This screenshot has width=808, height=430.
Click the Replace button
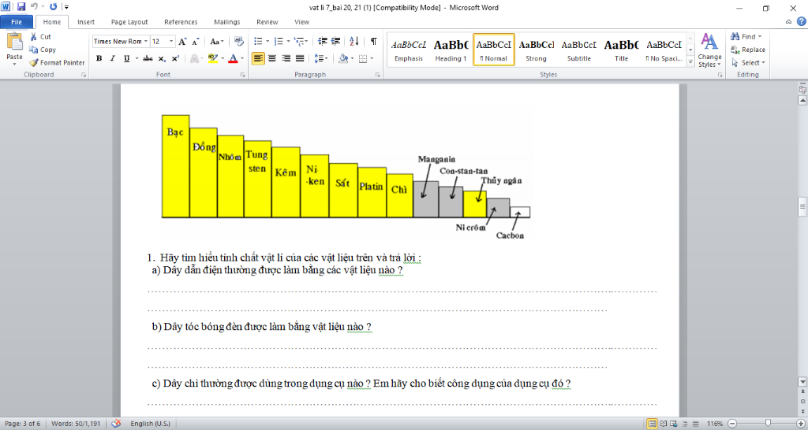pyautogui.click(x=748, y=50)
